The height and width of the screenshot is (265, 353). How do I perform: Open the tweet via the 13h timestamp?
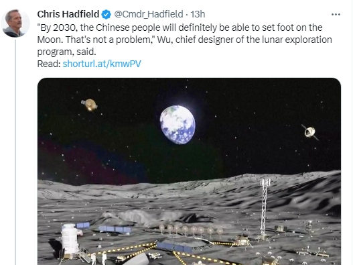click(198, 14)
